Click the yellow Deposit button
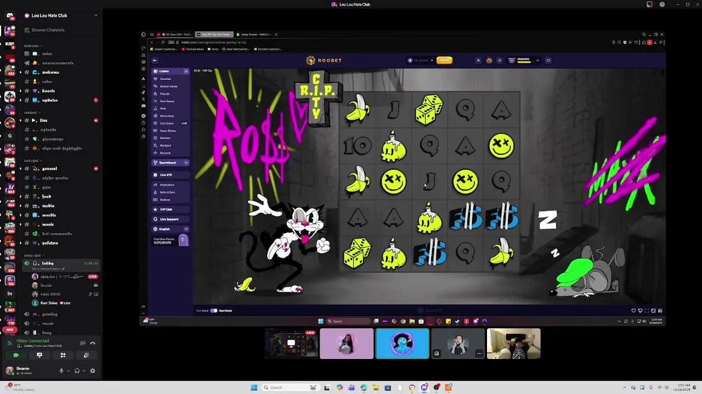The height and width of the screenshot is (394, 702). tap(444, 60)
